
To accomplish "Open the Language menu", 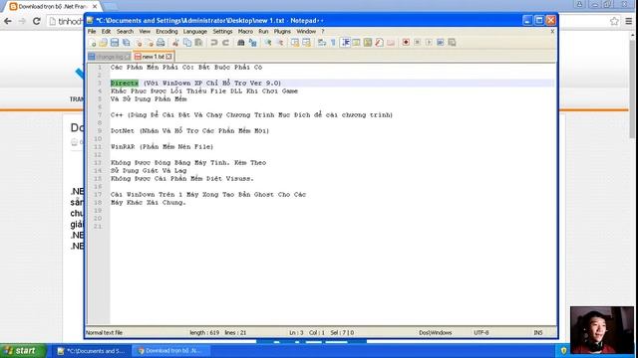I will click(195, 31).
